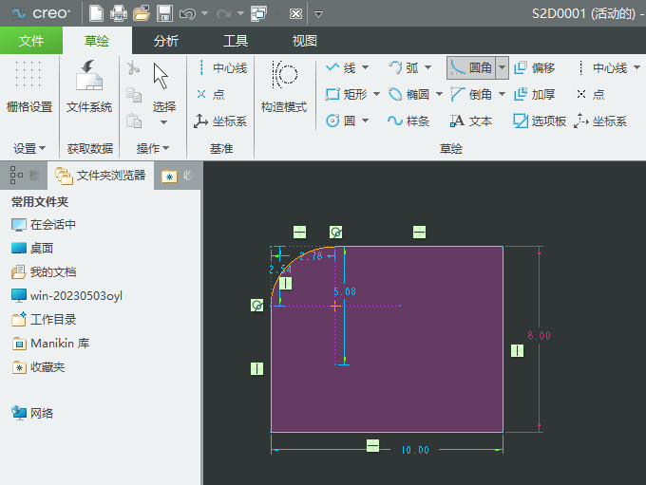Click the Save disk icon

[164, 13]
